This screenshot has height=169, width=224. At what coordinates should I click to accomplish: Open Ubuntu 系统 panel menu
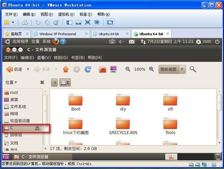[x=47, y=42]
